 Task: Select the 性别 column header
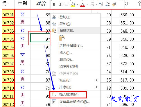(x=23, y=4)
